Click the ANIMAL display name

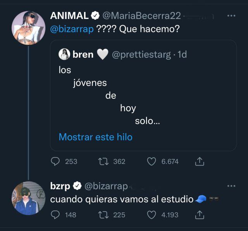(69, 16)
